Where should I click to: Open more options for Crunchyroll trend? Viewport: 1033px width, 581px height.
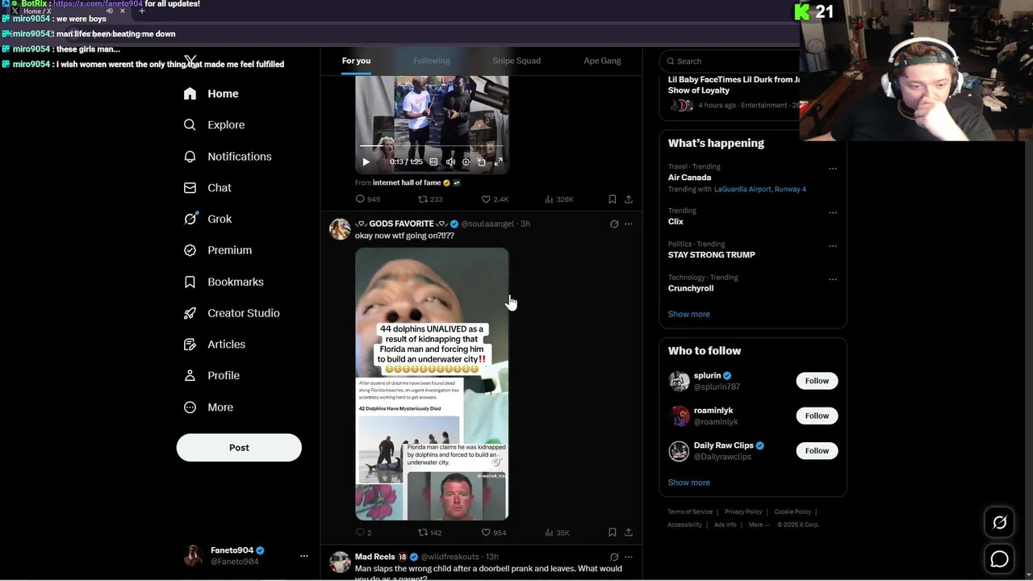[x=833, y=279]
